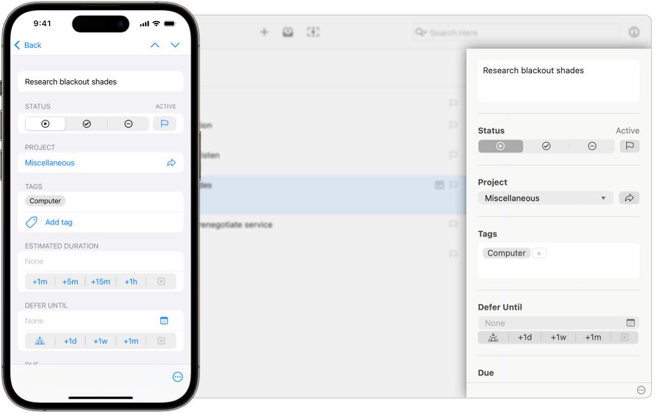Click the focus icon in Mac toolbar
The image size is (655, 413).
point(313,33)
